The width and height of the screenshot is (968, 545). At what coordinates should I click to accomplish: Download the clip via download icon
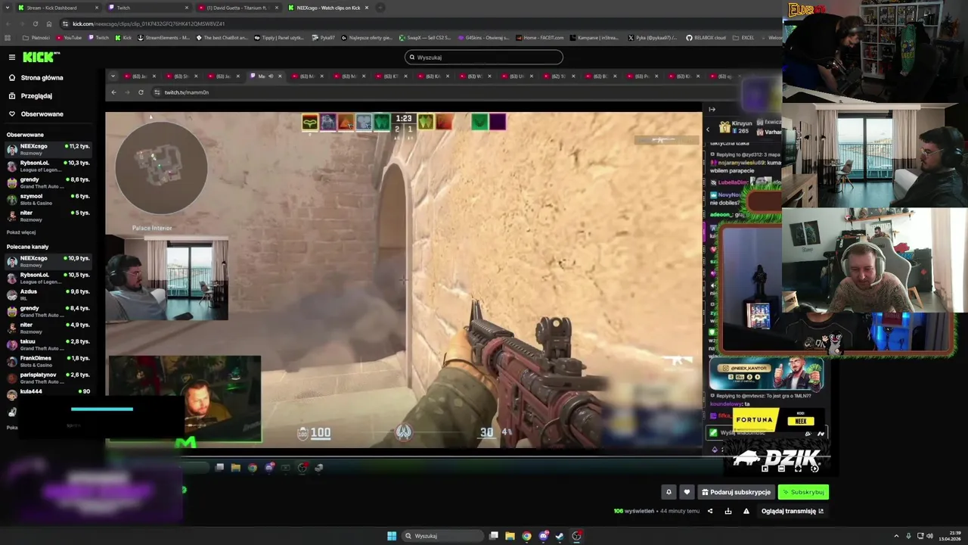[x=728, y=511]
